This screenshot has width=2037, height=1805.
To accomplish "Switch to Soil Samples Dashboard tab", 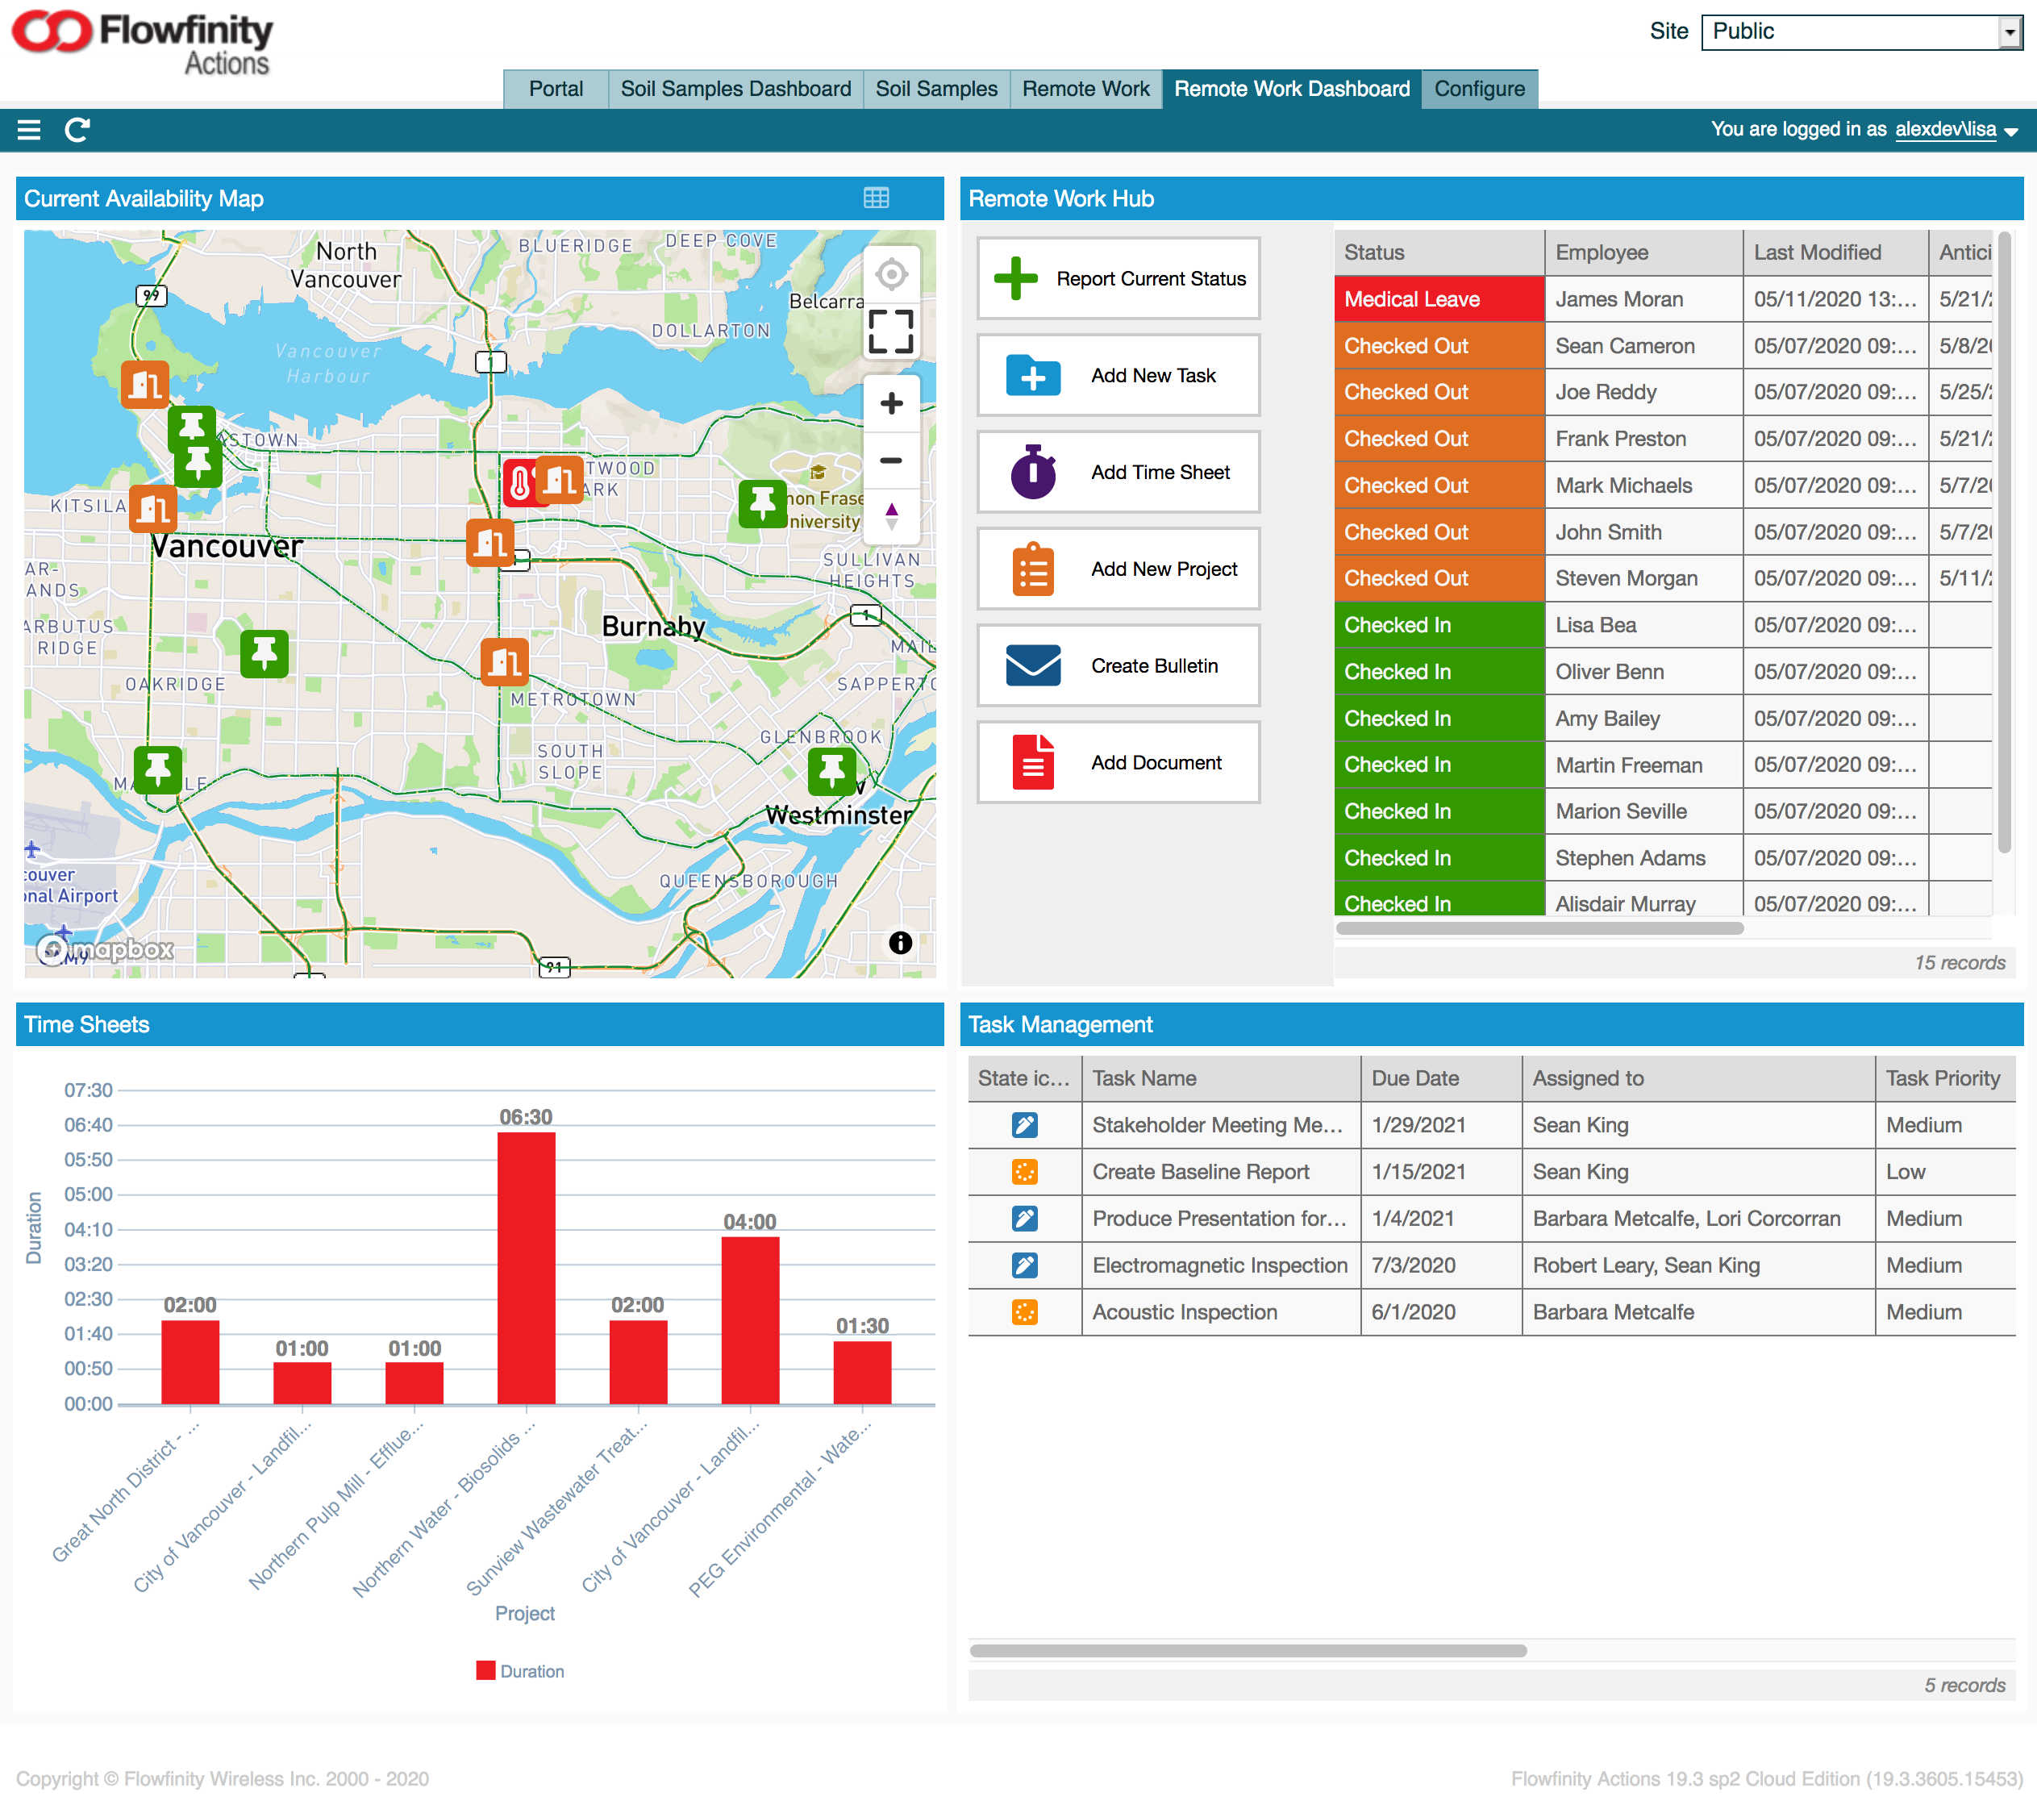I will tap(735, 89).
